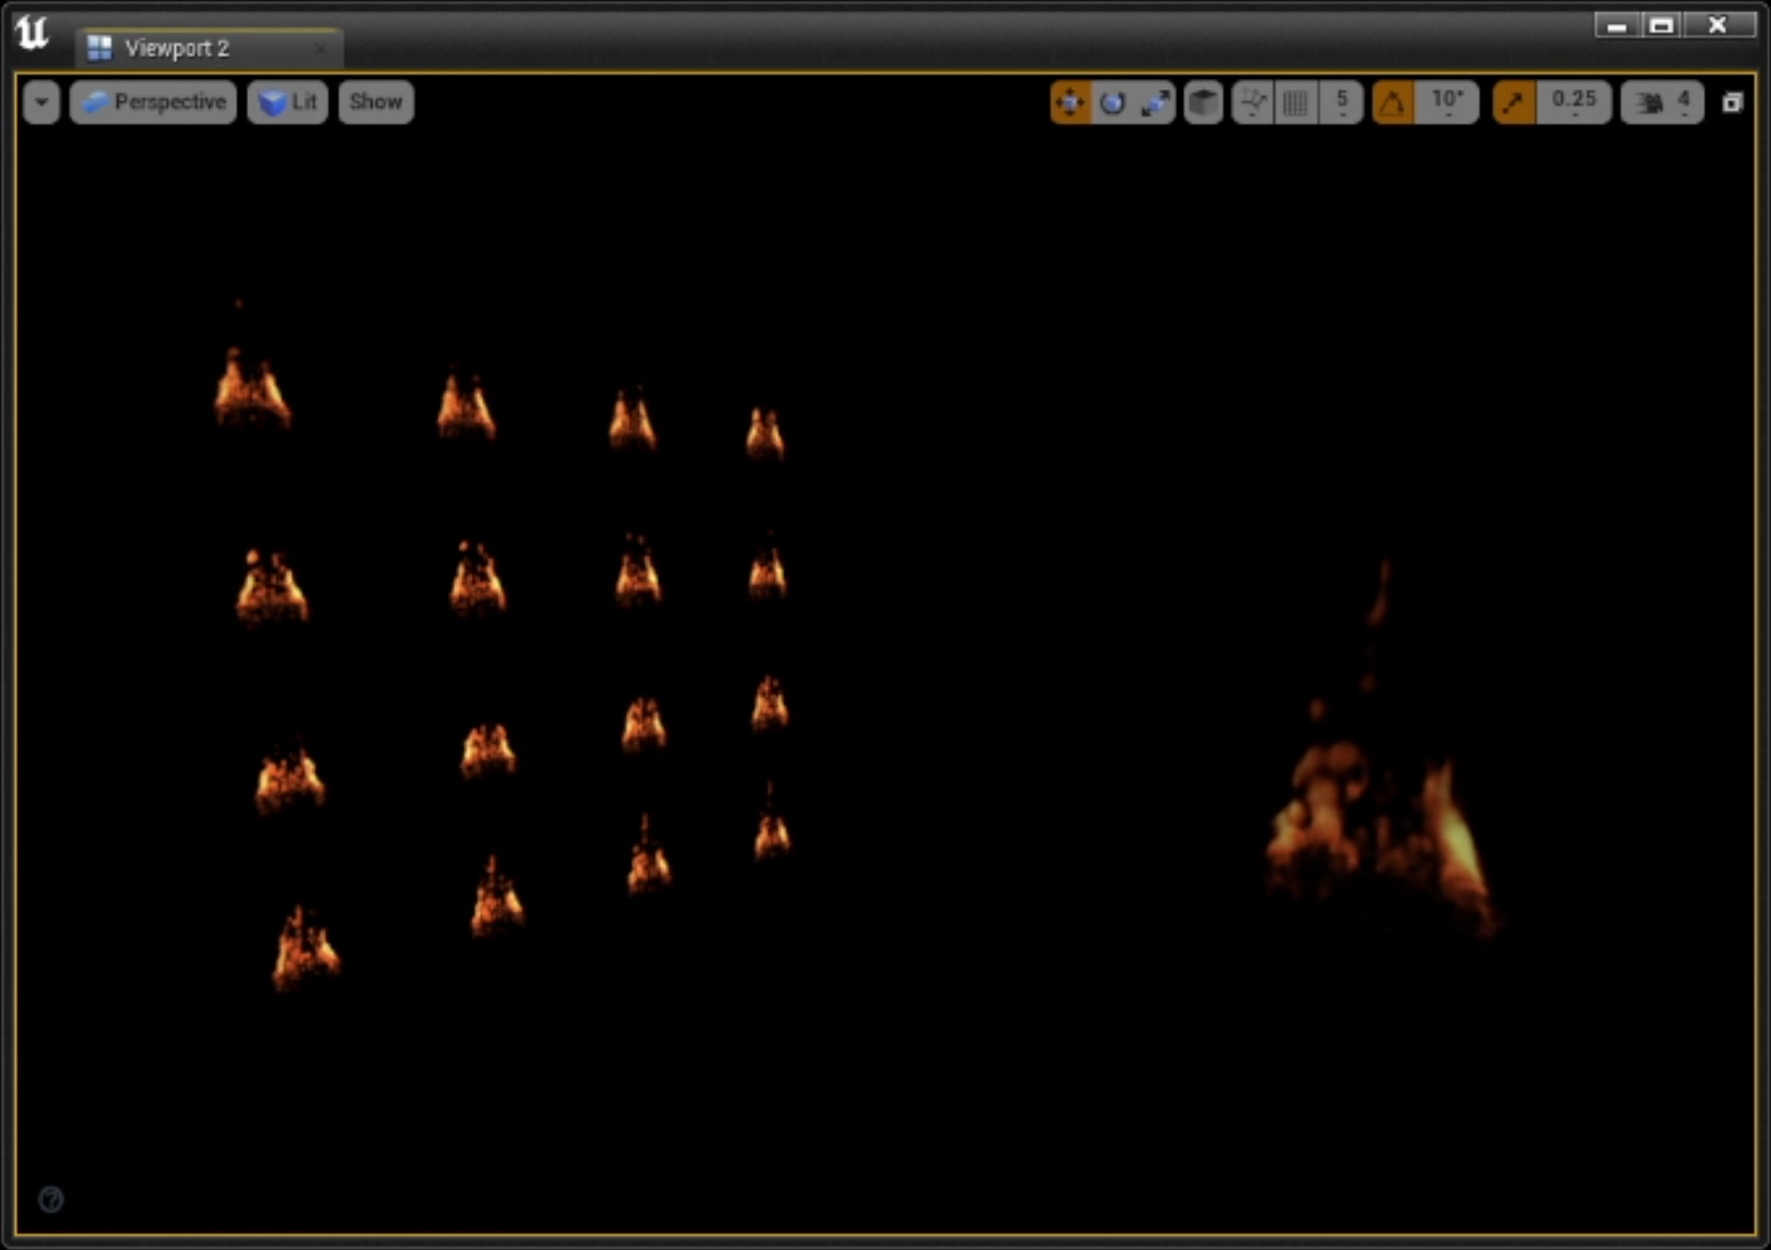
Task: Adjust camera speed setting 4
Action: (x=1663, y=102)
